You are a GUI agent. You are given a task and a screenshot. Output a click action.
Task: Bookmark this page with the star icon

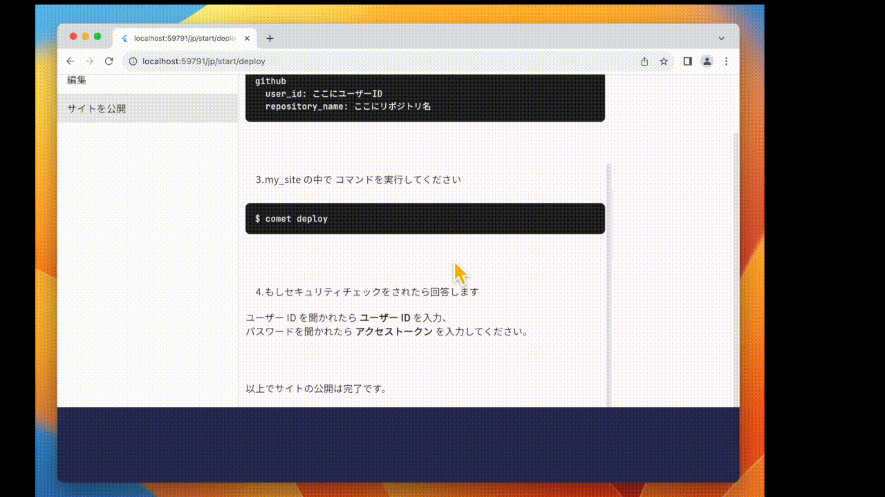664,61
